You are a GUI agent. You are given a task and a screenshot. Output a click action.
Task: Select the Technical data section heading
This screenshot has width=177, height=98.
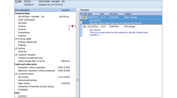[x=22, y=13]
